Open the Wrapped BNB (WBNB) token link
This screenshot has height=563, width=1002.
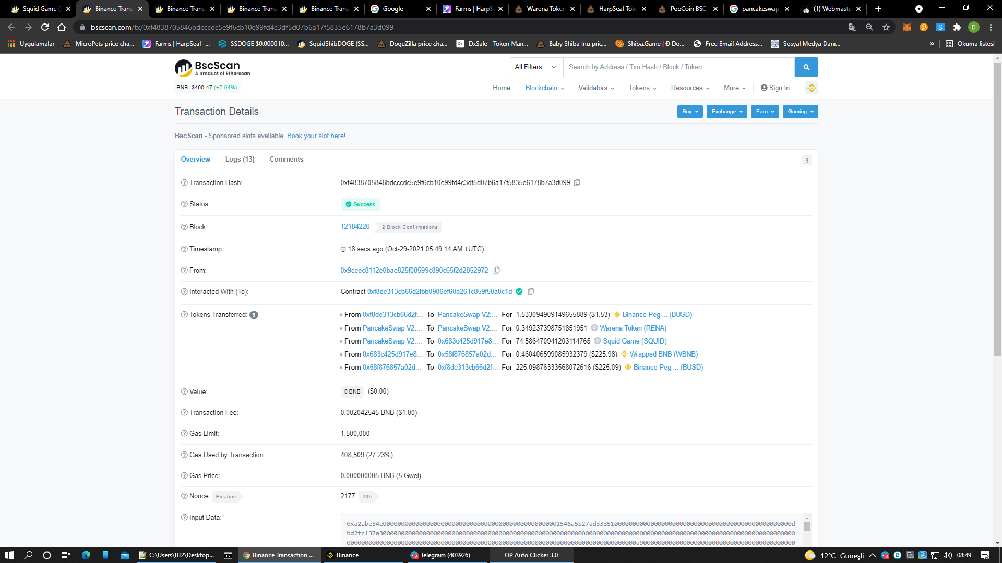(664, 354)
